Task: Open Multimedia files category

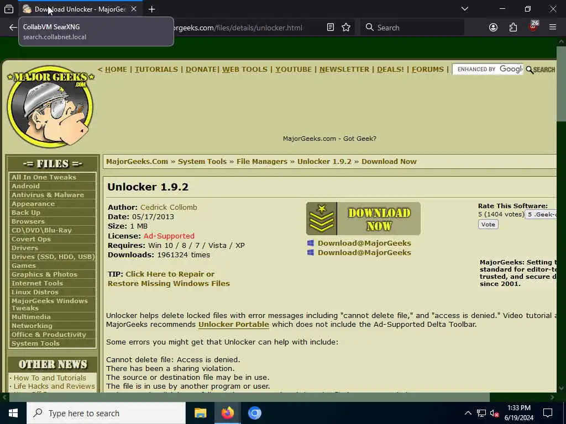Action: coord(31,317)
